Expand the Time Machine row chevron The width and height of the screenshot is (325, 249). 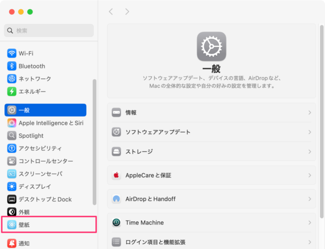pos(310,222)
